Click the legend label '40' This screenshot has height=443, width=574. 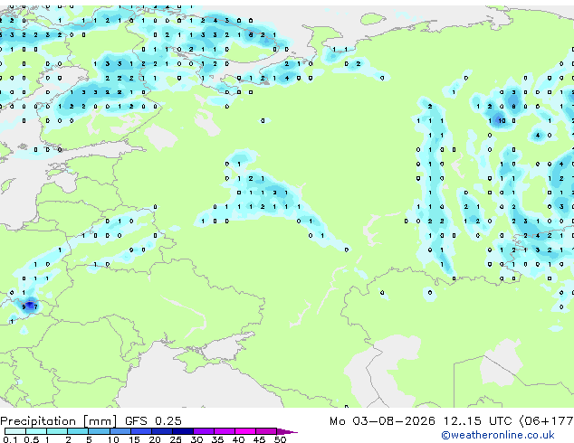click(238, 439)
